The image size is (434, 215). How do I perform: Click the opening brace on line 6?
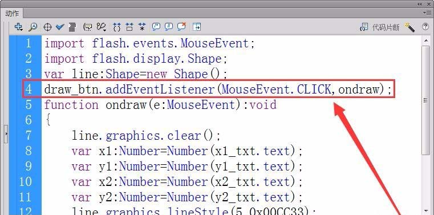click(48, 120)
